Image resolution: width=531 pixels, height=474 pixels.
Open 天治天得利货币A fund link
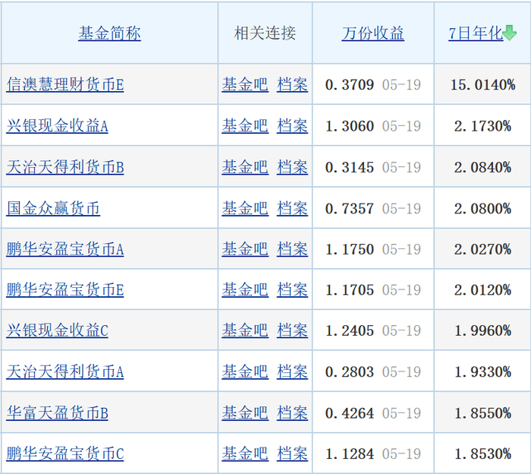click(65, 371)
